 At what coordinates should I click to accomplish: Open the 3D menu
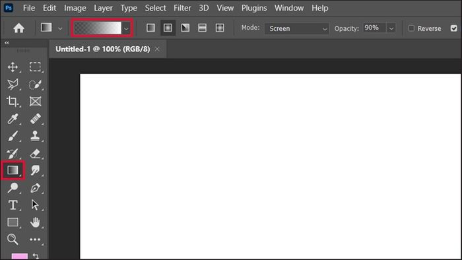click(x=204, y=8)
